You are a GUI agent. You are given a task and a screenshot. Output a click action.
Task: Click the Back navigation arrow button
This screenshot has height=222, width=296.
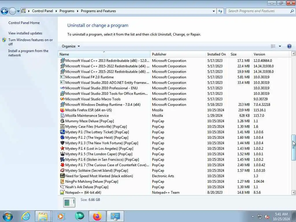point(4,11)
